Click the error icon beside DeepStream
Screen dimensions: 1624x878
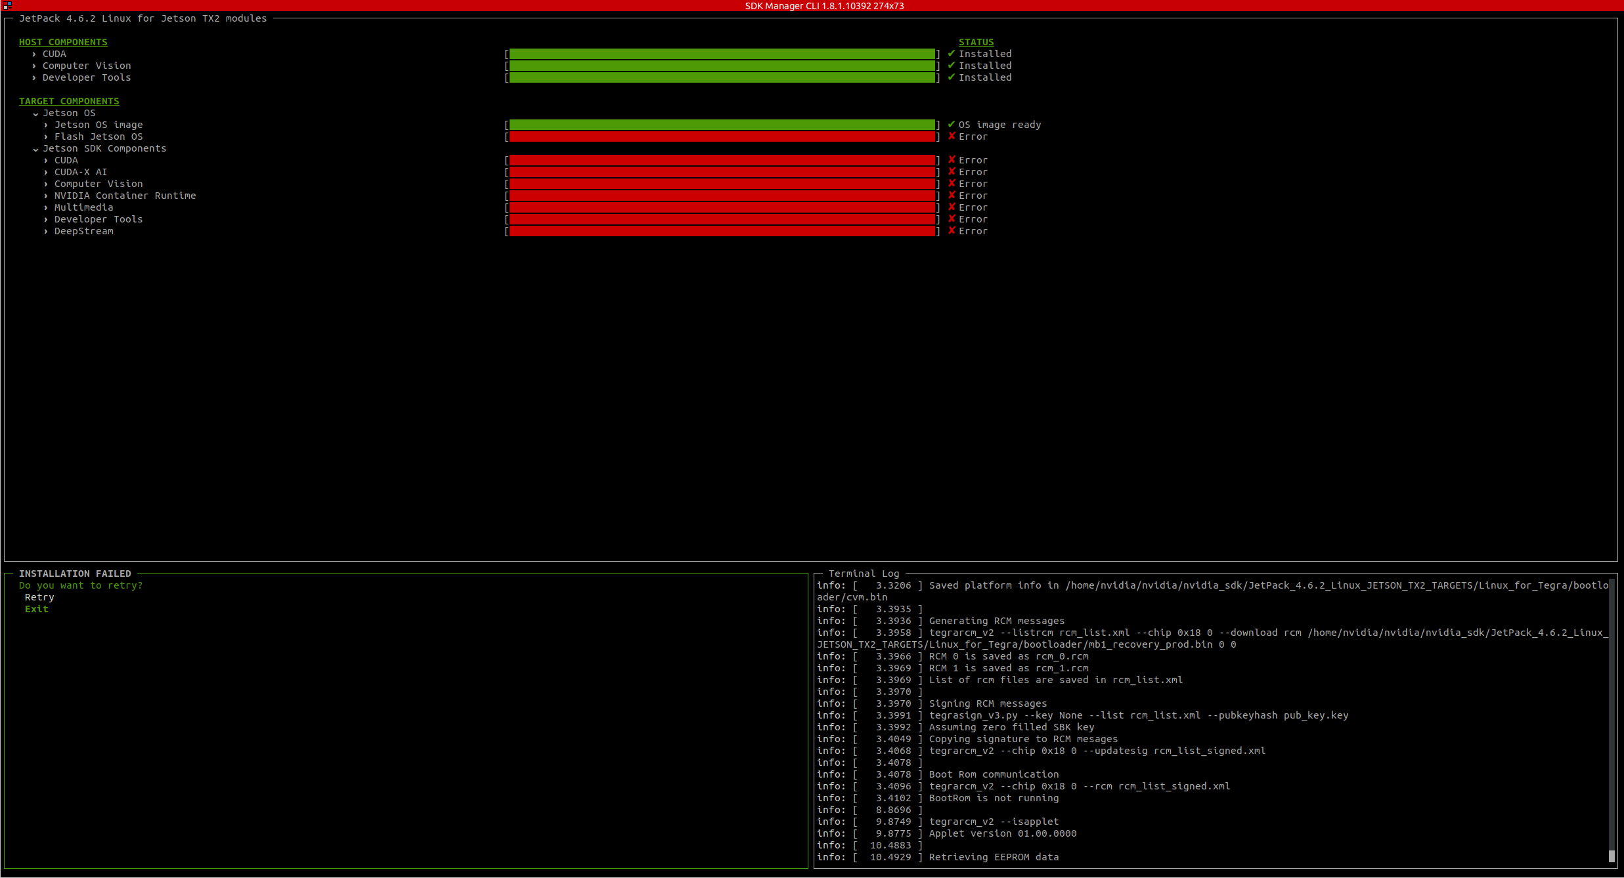click(x=952, y=231)
